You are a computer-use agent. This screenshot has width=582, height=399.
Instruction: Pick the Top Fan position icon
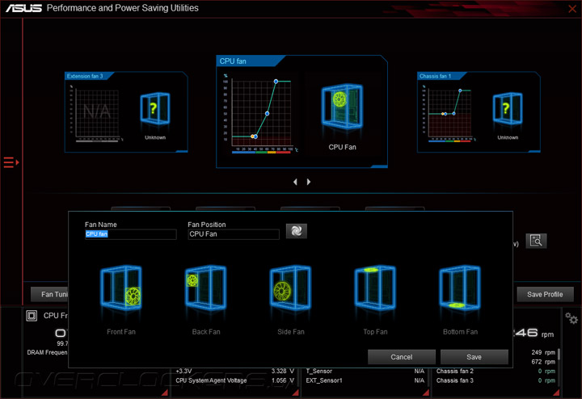(375, 288)
